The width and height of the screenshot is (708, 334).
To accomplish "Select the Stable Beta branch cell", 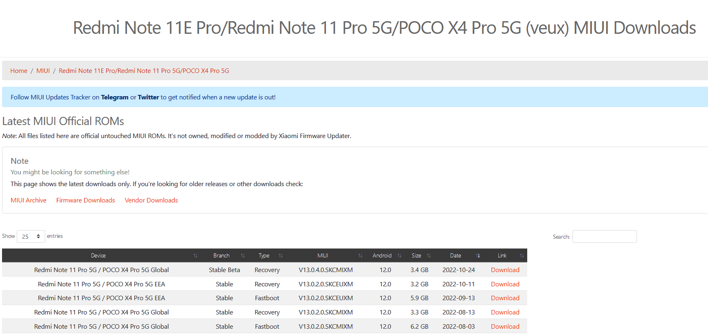I will click(224, 270).
